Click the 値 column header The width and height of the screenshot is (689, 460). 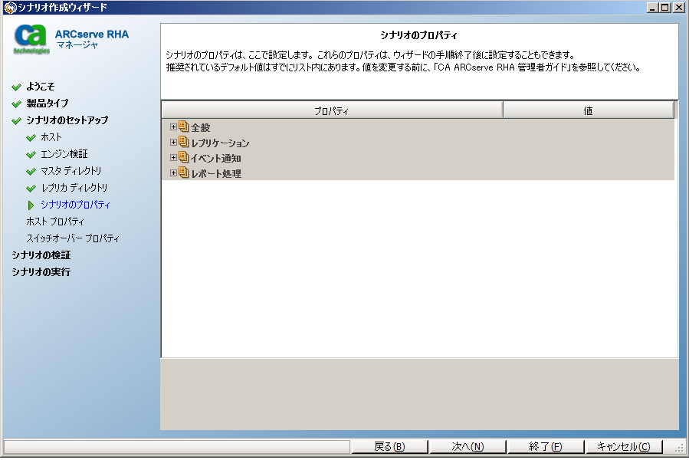pos(589,109)
